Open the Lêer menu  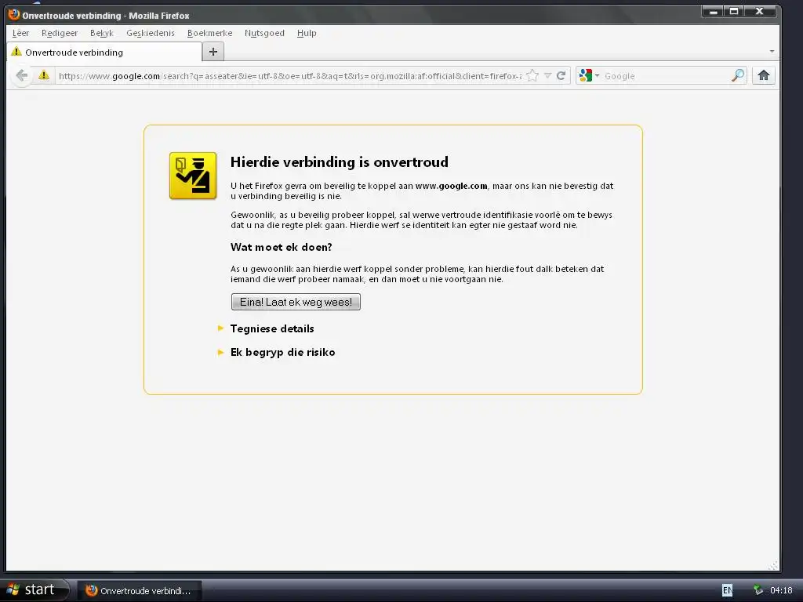(20, 33)
